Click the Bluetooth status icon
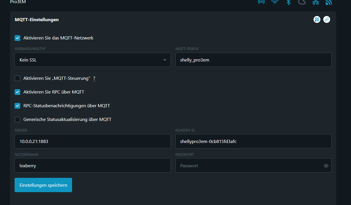 coord(289,2)
